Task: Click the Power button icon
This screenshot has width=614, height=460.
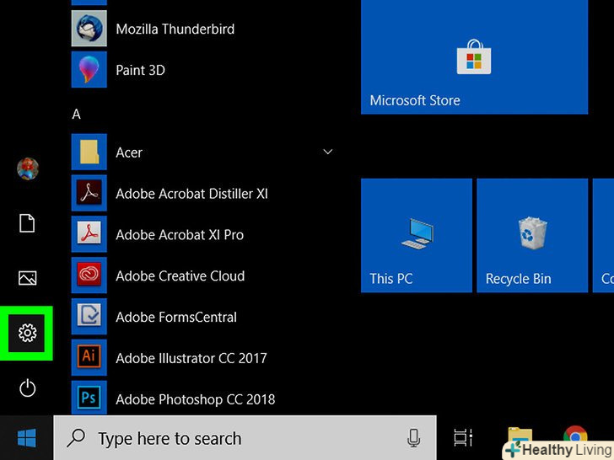Action: pos(27,388)
